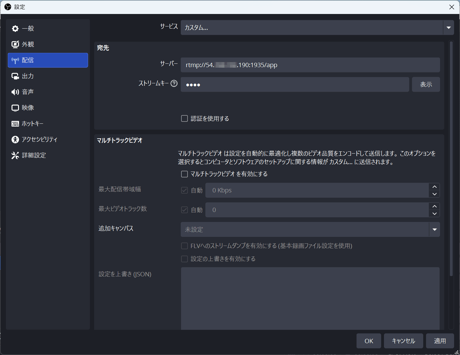This screenshot has width=460, height=355.
Task: Open the 外観 settings page
Action: (x=48, y=44)
